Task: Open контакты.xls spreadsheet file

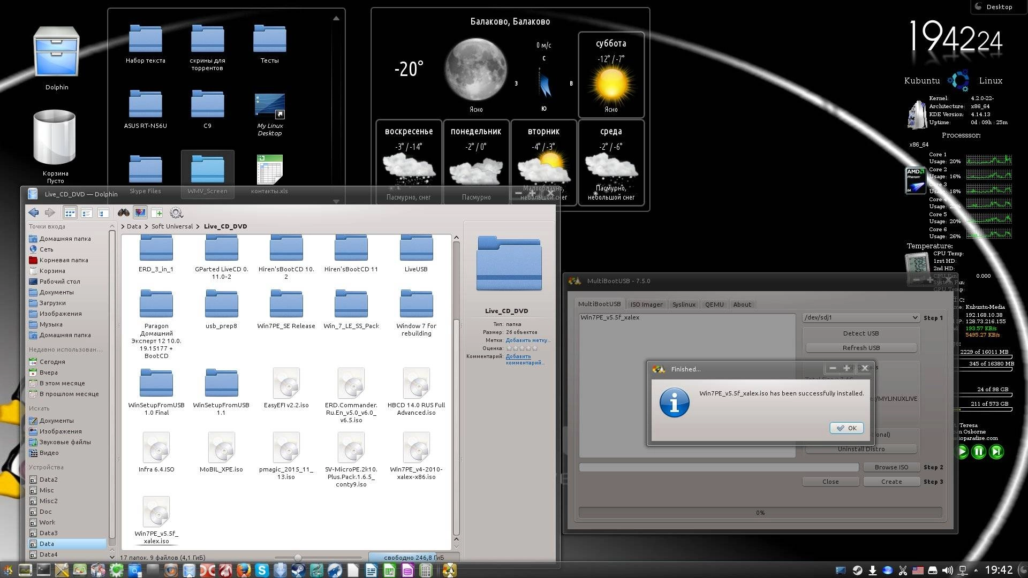Action: pyautogui.click(x=270, y=174)
